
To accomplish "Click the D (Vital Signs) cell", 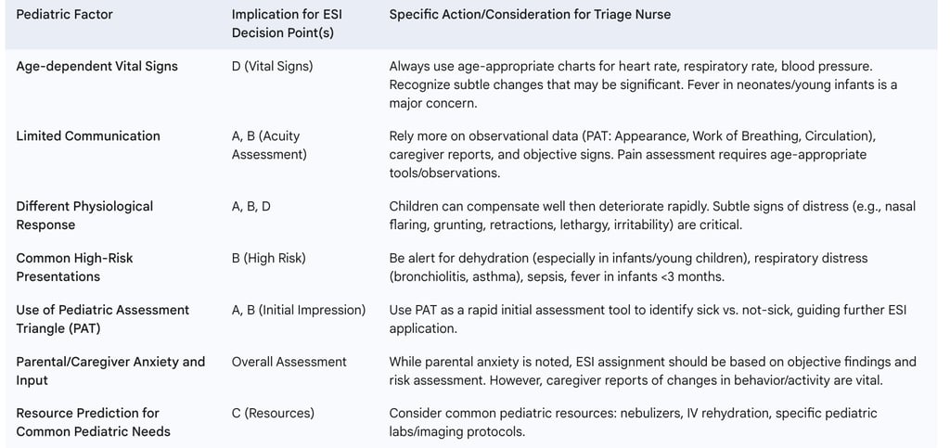I will point(272,66).
